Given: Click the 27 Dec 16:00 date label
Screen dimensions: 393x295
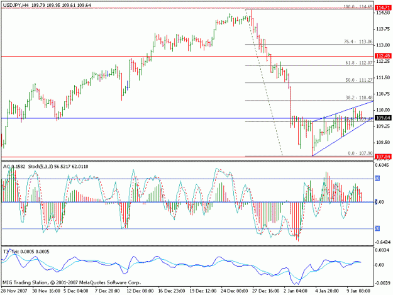Looking at the screenshot, I should [266, 291].
